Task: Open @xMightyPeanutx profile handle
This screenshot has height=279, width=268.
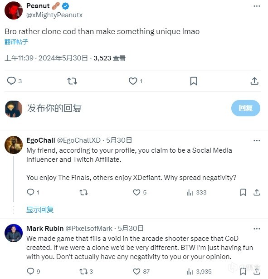Action: (54, 15)
